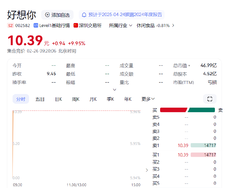Click the 换手率 label
Screen dimensions: 227x188
[19, 82]
